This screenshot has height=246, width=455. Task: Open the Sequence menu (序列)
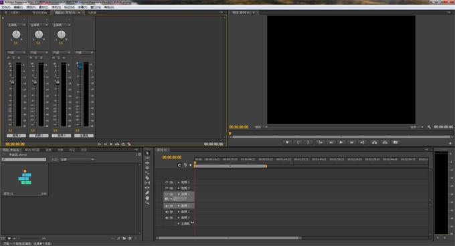point(56,7)
